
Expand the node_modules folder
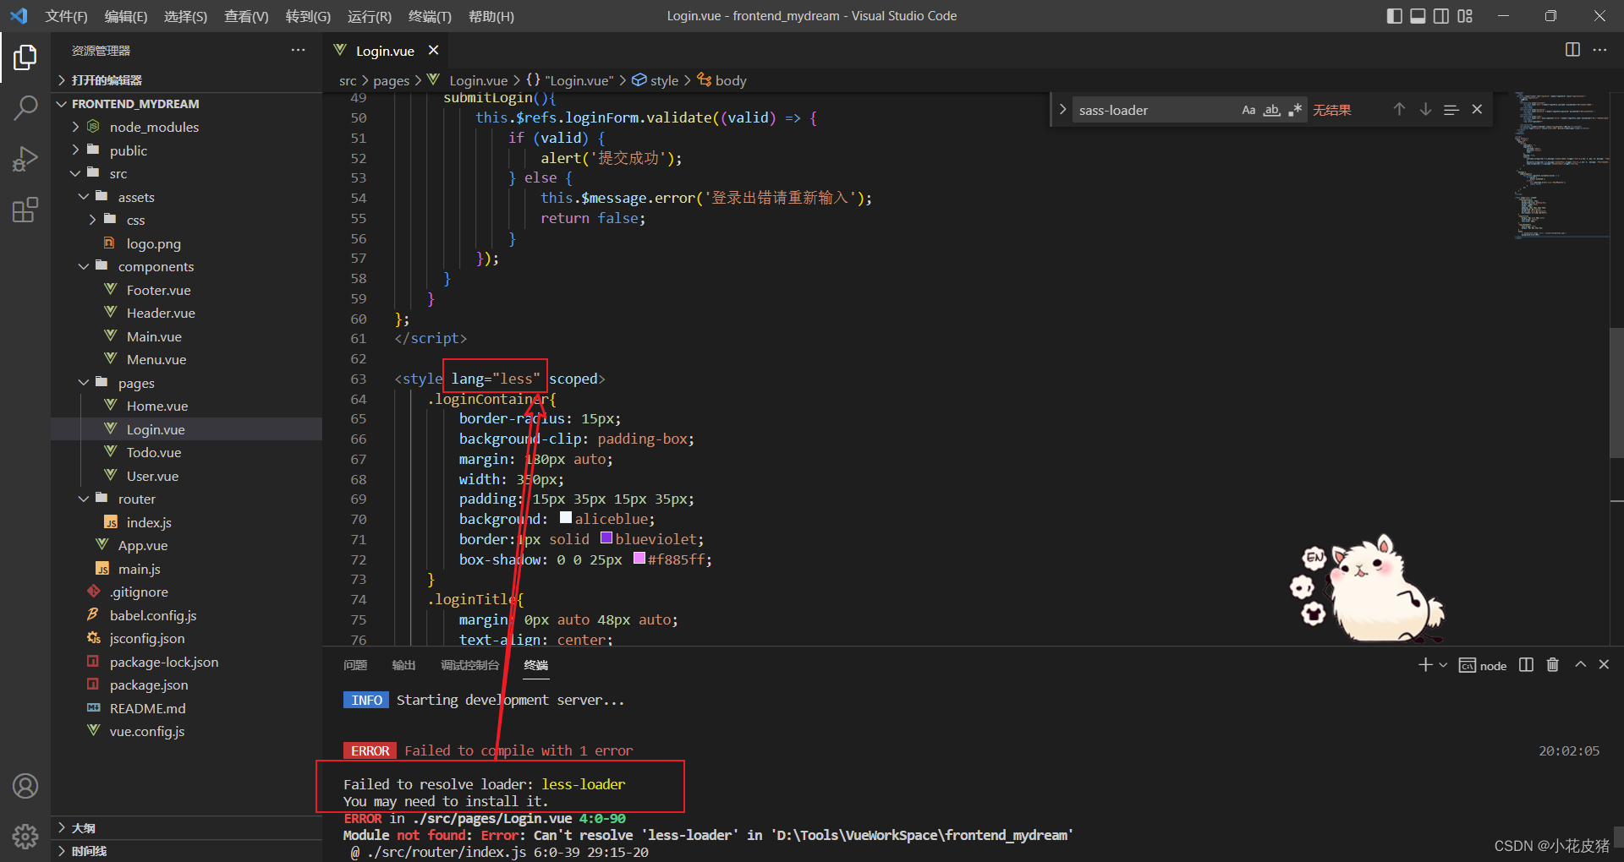coord(154,127)
